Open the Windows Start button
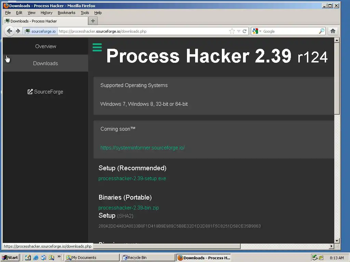This screenshot has height=262, width=350. [x=11, y=258]
